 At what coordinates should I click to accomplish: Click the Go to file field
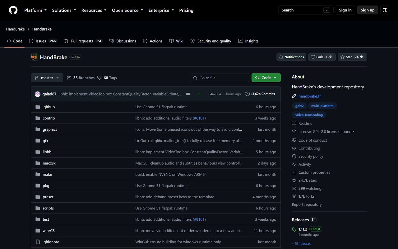tap(220, 78)
